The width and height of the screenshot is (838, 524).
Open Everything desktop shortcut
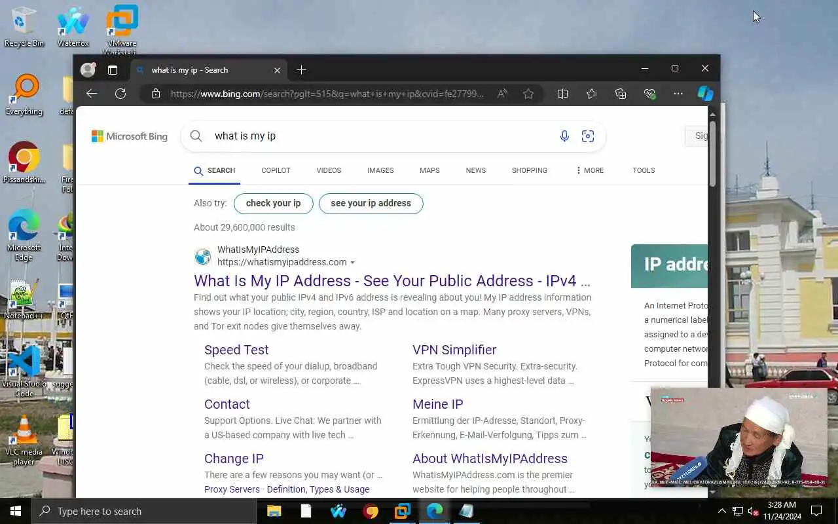pyautogui.click(x=24, y=96)
